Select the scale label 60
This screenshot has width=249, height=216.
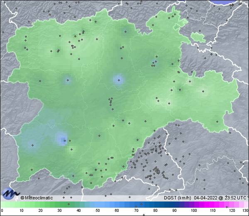[117, 211]
